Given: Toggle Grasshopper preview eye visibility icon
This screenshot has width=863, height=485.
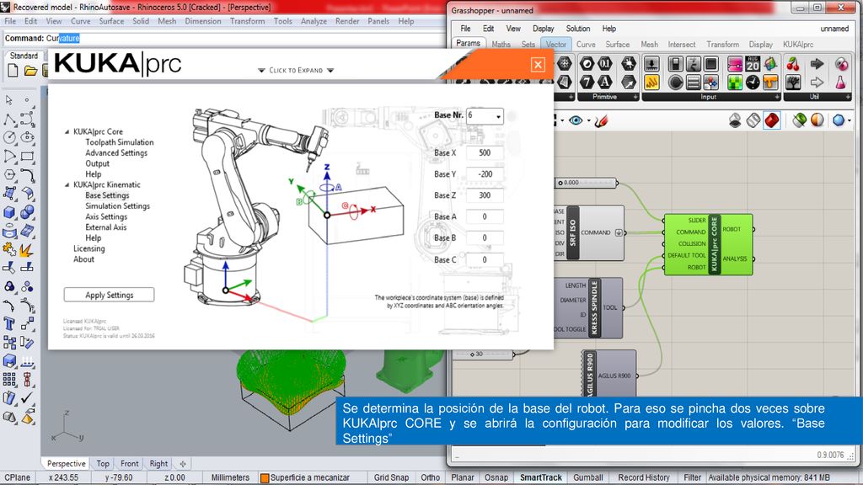Looking at the screenshot, I should pyautogui.click(x=576, y=120).
